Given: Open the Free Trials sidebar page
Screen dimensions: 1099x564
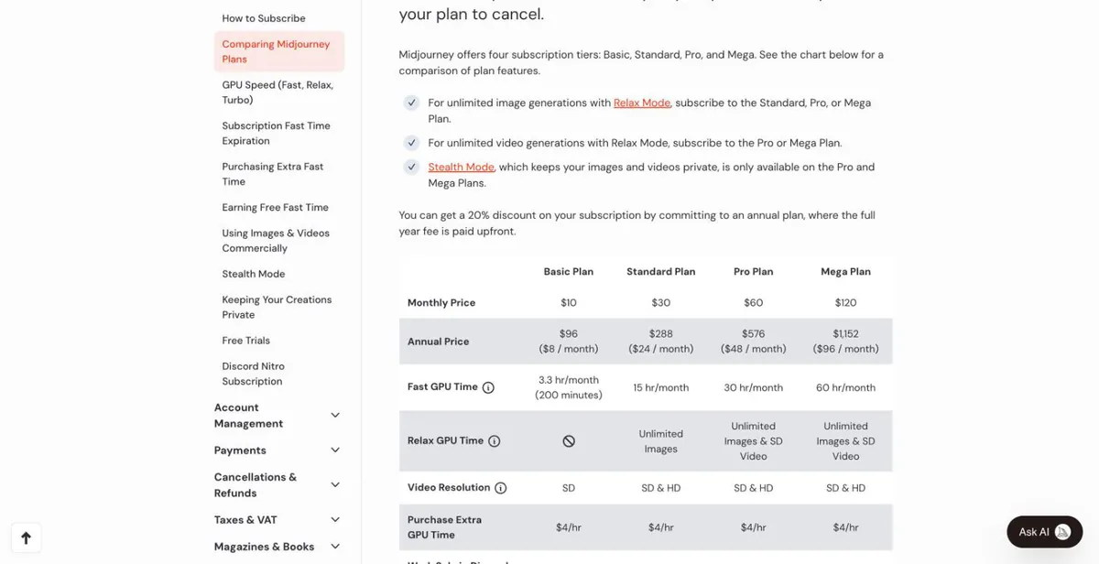Looking at the screenshot, I should (246, 341).
